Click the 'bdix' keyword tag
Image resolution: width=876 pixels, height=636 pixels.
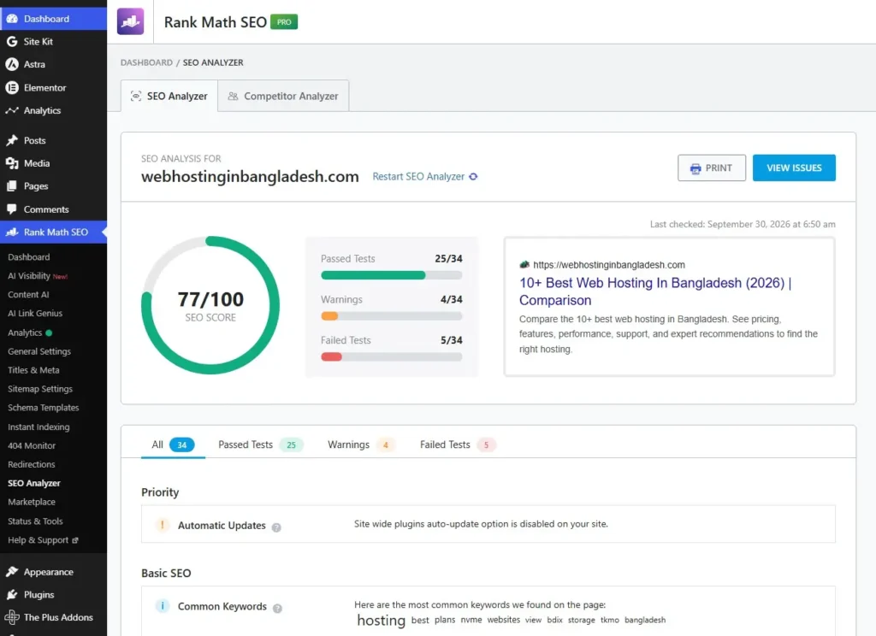point(554,620)
